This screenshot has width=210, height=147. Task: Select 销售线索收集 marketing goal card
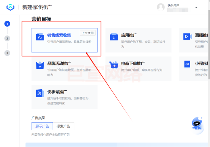pyautogui.click(x=65, y=40)
